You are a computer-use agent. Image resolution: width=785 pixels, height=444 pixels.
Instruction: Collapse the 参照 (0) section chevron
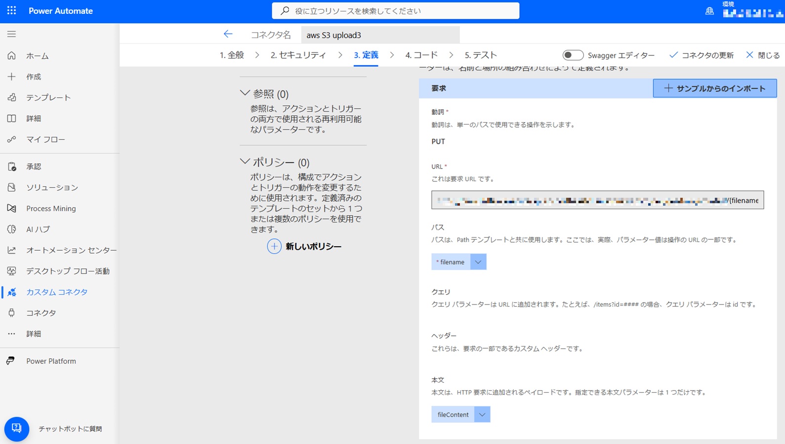coord(245,93)
